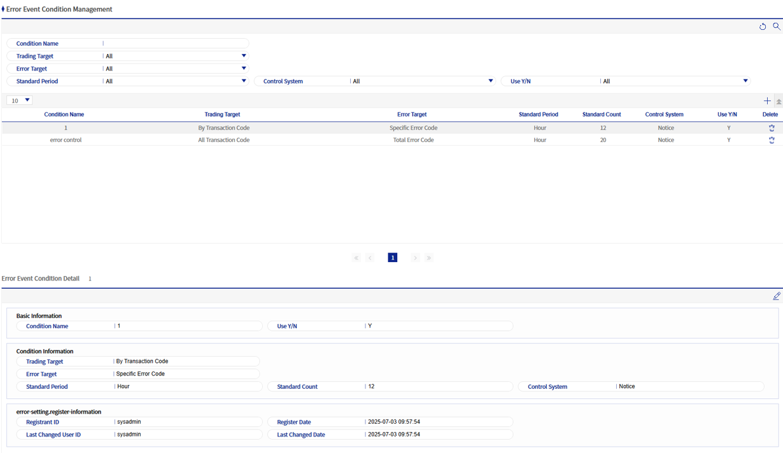The height and width of the screenshot is (453, 783).
Task: Click the search magnifier icon
Action: (x=777, y=27)
